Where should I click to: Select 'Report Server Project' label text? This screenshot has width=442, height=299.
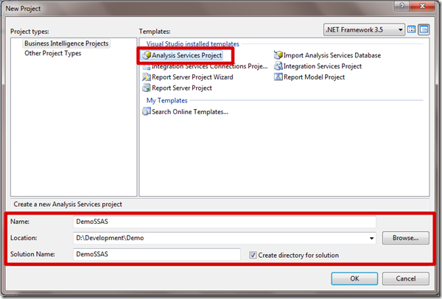(x=182, y=88)
